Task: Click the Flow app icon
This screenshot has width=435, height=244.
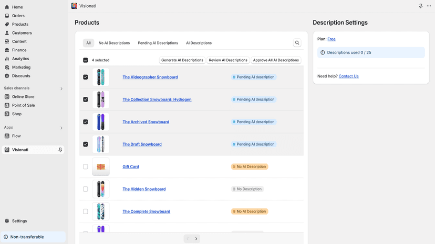Action: 7,136
